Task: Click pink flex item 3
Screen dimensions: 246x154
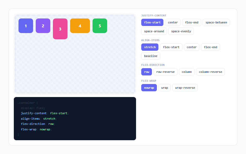Action: click(x=60, y=29)
